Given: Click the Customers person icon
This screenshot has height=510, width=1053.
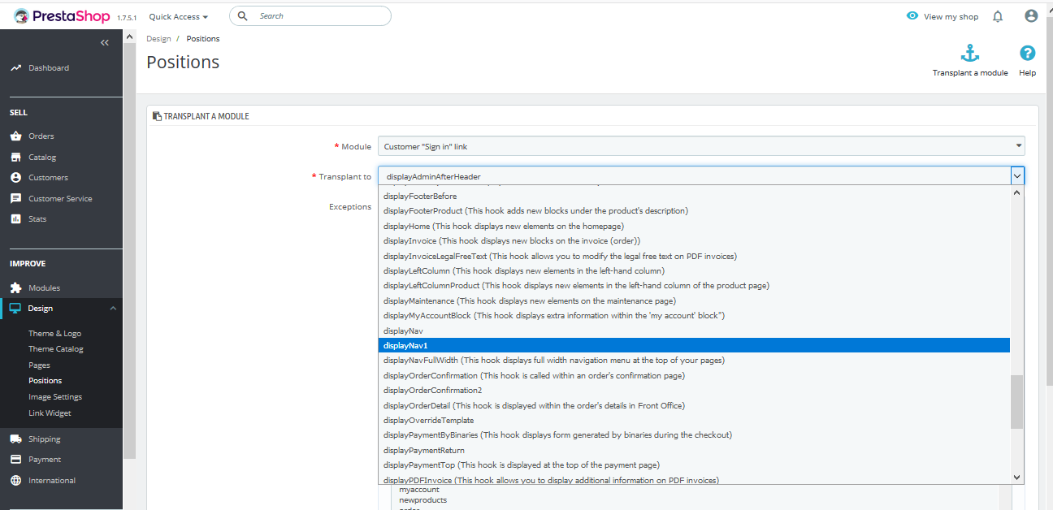Looking at the screenshot, I should click(15, 178).
